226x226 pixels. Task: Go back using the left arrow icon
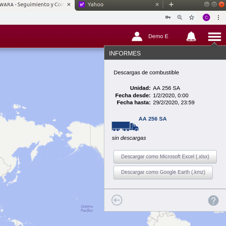click(117, 200)
